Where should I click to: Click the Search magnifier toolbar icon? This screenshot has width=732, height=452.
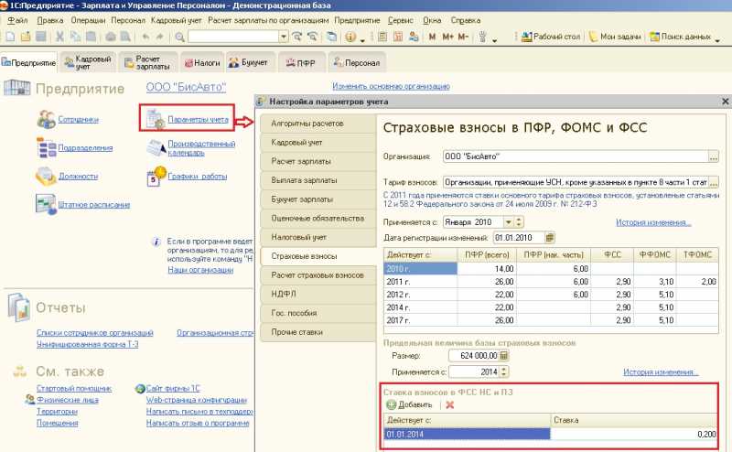point(179,37)
